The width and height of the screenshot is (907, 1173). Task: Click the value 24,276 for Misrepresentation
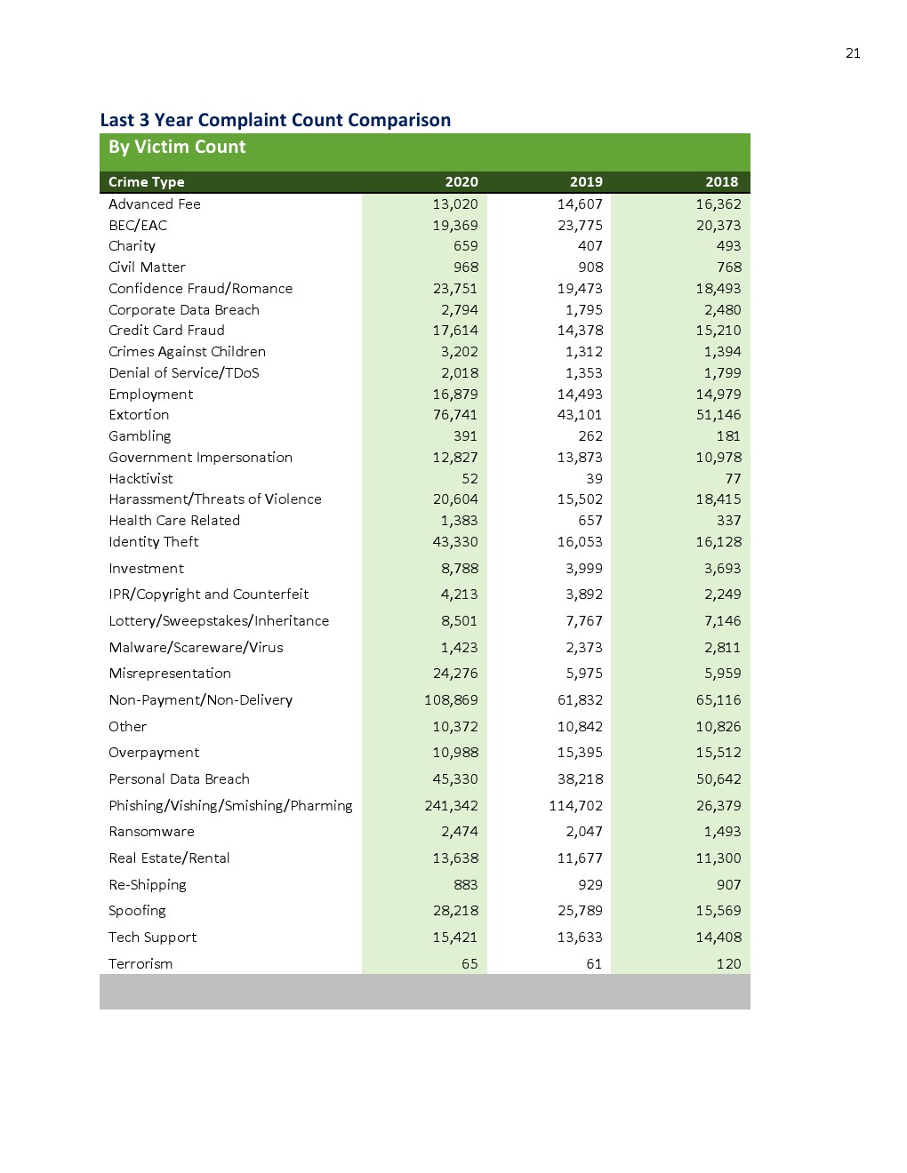point(455,674)
